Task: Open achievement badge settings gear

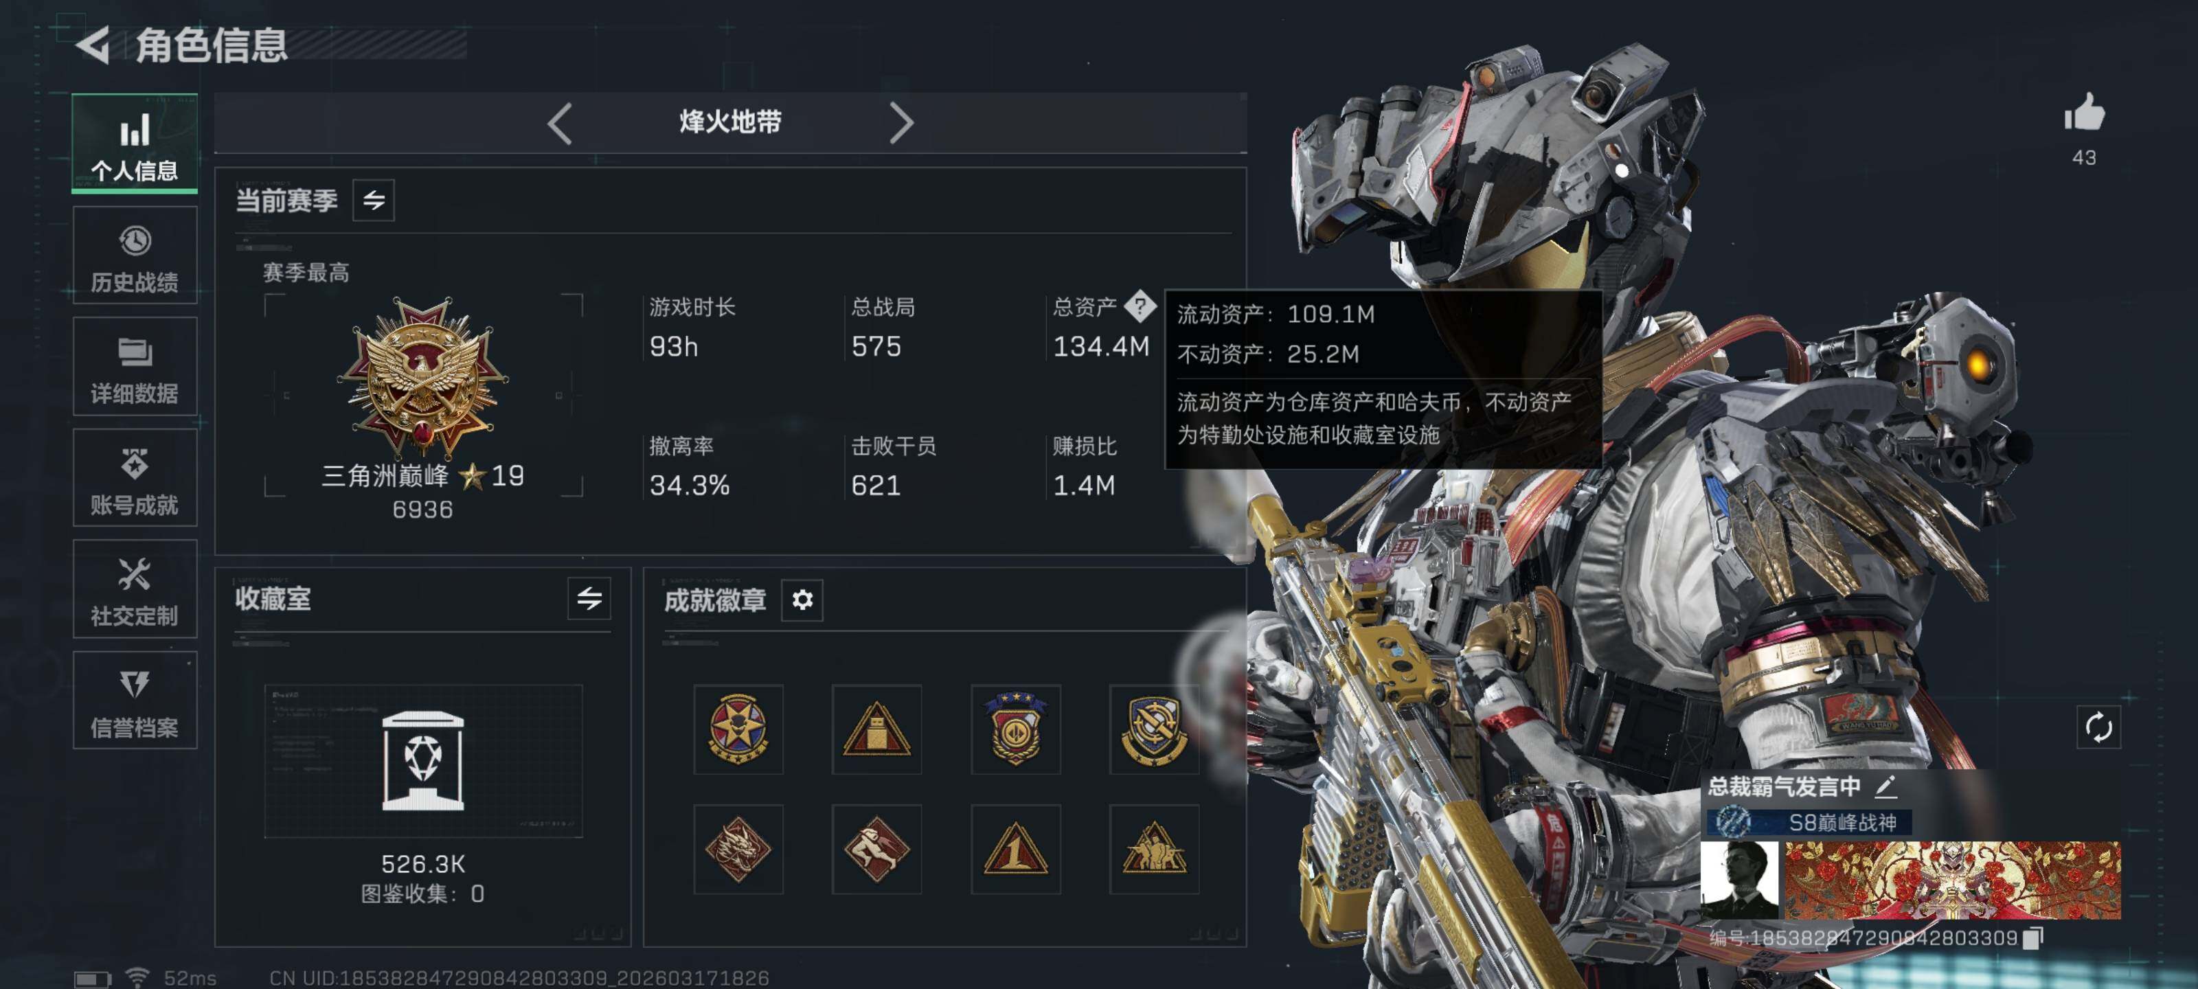Action: tap(802, 600)
